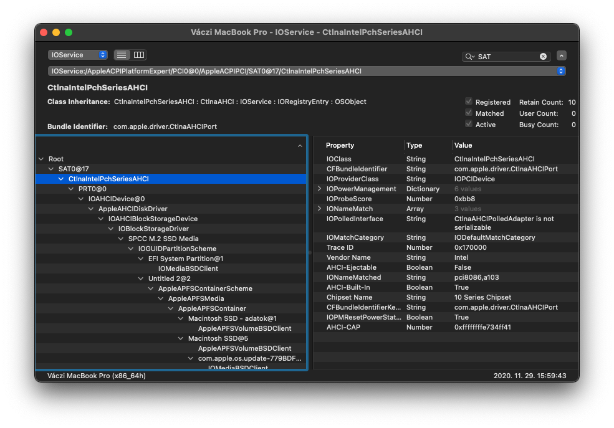Collapse the Macintosh SSD@5 node
This screenshot has width=614, height=428.
tap(181, 338)
